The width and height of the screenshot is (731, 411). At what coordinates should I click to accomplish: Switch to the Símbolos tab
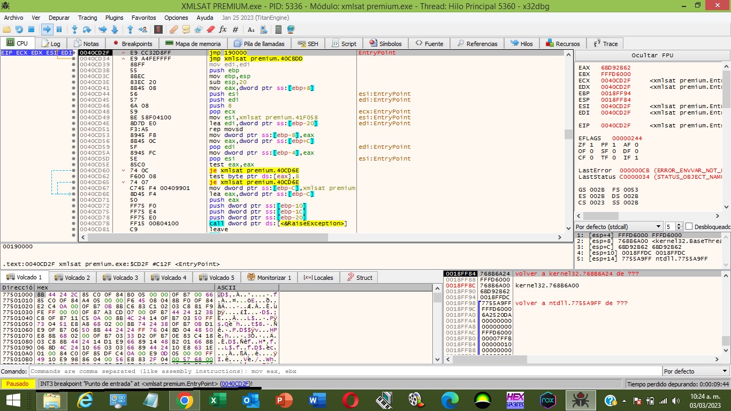386,43
